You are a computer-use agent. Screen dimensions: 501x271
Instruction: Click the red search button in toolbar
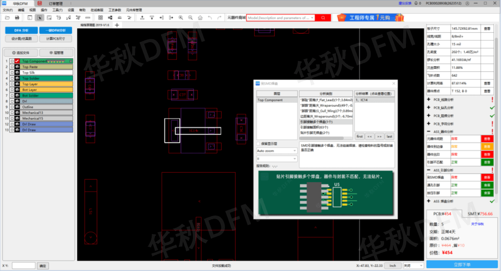(323, 18)
